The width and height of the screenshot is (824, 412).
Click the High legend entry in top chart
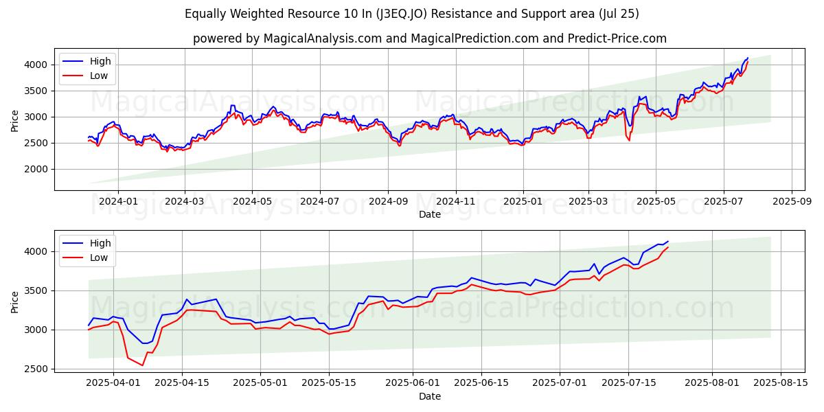pos(87,61)
